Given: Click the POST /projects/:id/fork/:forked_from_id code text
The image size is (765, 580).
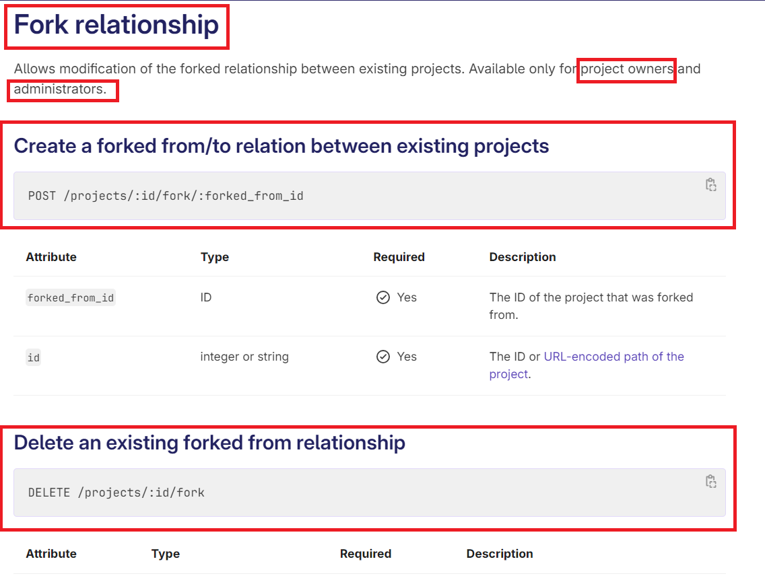Looking at the screenshot, I should pos(166,196).
